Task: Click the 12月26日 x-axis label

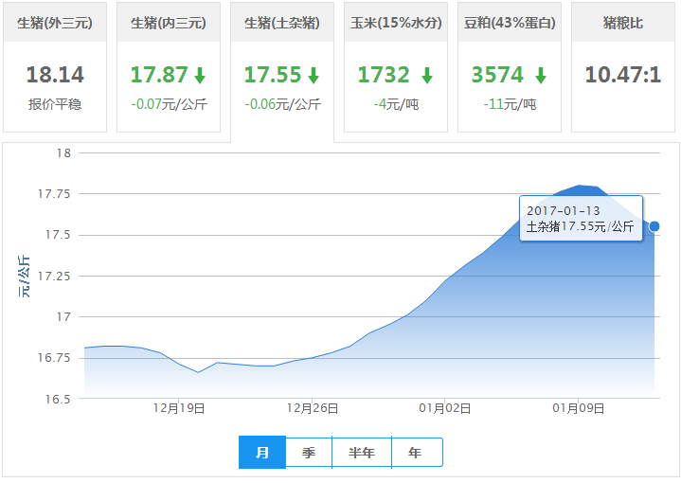Action: 313,408
